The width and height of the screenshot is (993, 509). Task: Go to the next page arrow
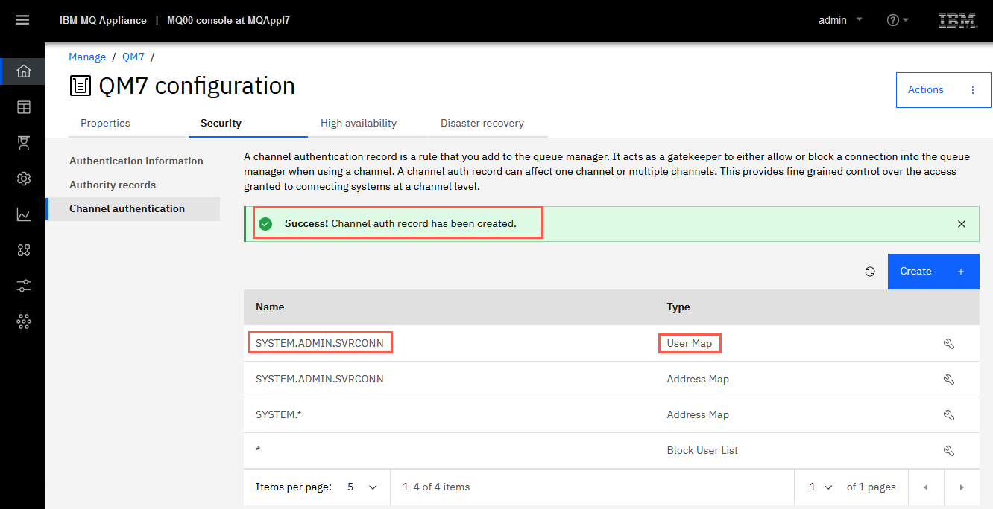point(962,487)
